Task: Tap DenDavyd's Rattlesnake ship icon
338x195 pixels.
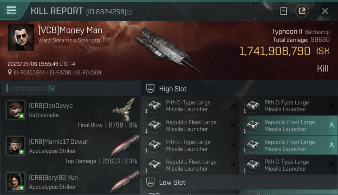Action: click(125, 109)
